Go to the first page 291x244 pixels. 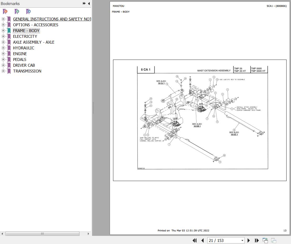click(x=194, y=241)
